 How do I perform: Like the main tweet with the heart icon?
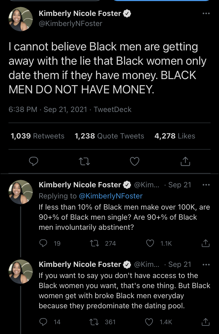click(x=135, y=161)
